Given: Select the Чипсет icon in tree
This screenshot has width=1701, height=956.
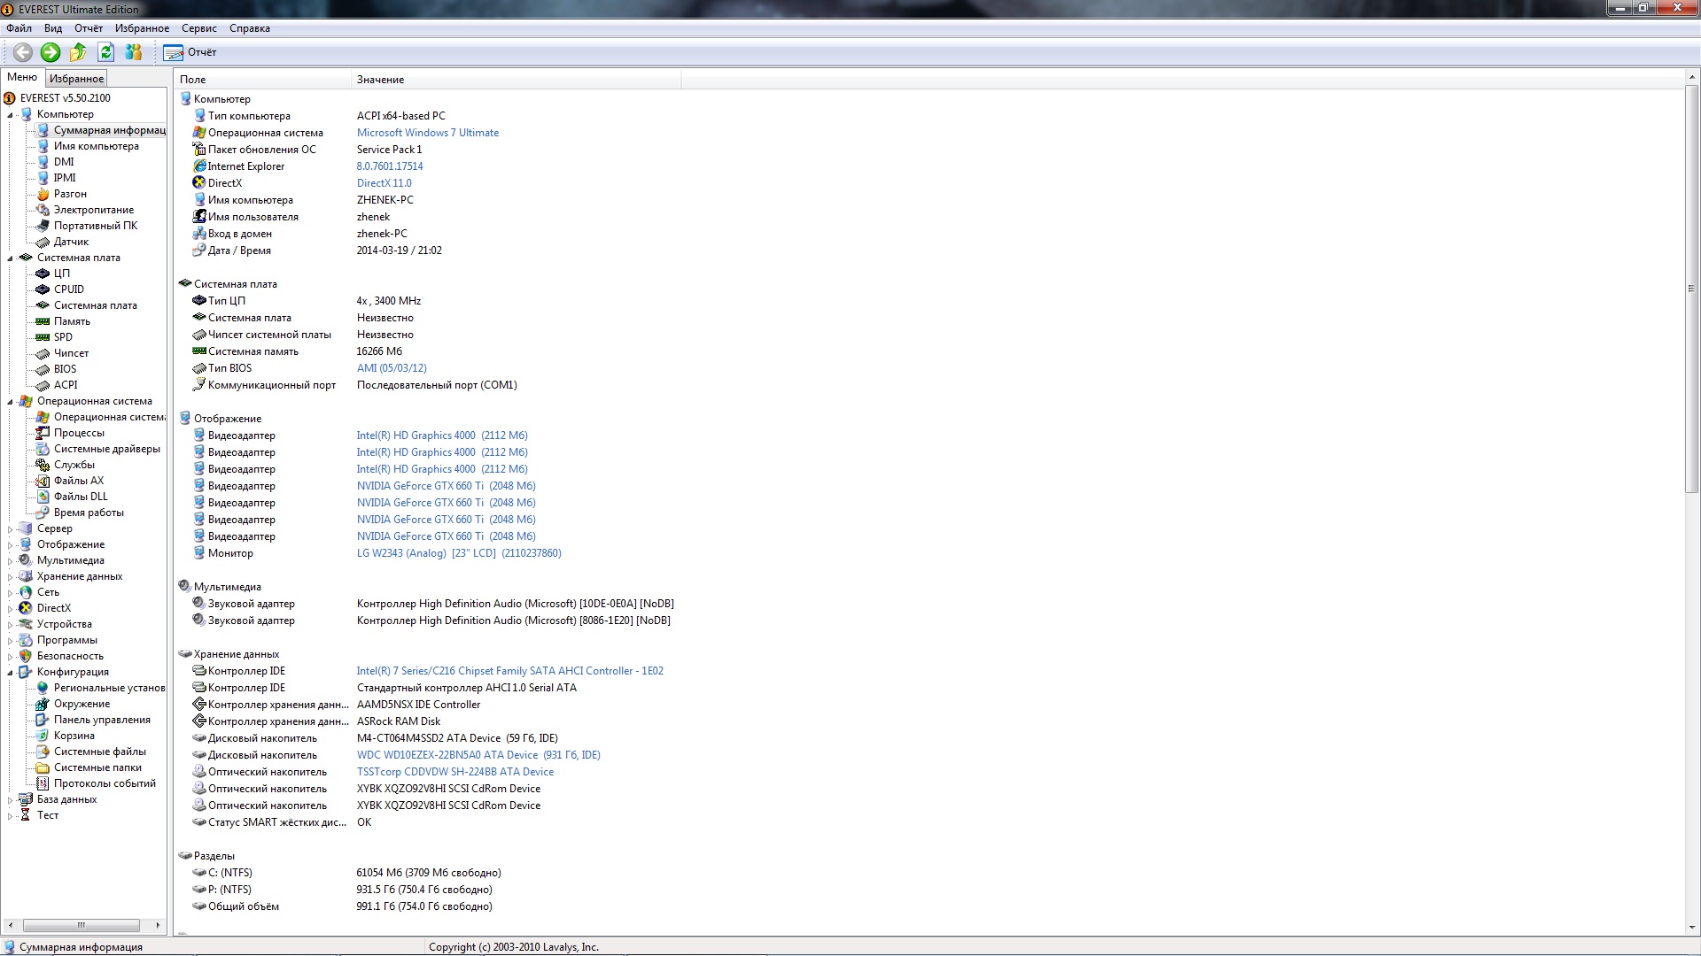Looking at the screenshot, I should pos(43,353).
